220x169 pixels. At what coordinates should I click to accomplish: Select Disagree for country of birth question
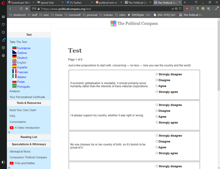coord(157,141)
